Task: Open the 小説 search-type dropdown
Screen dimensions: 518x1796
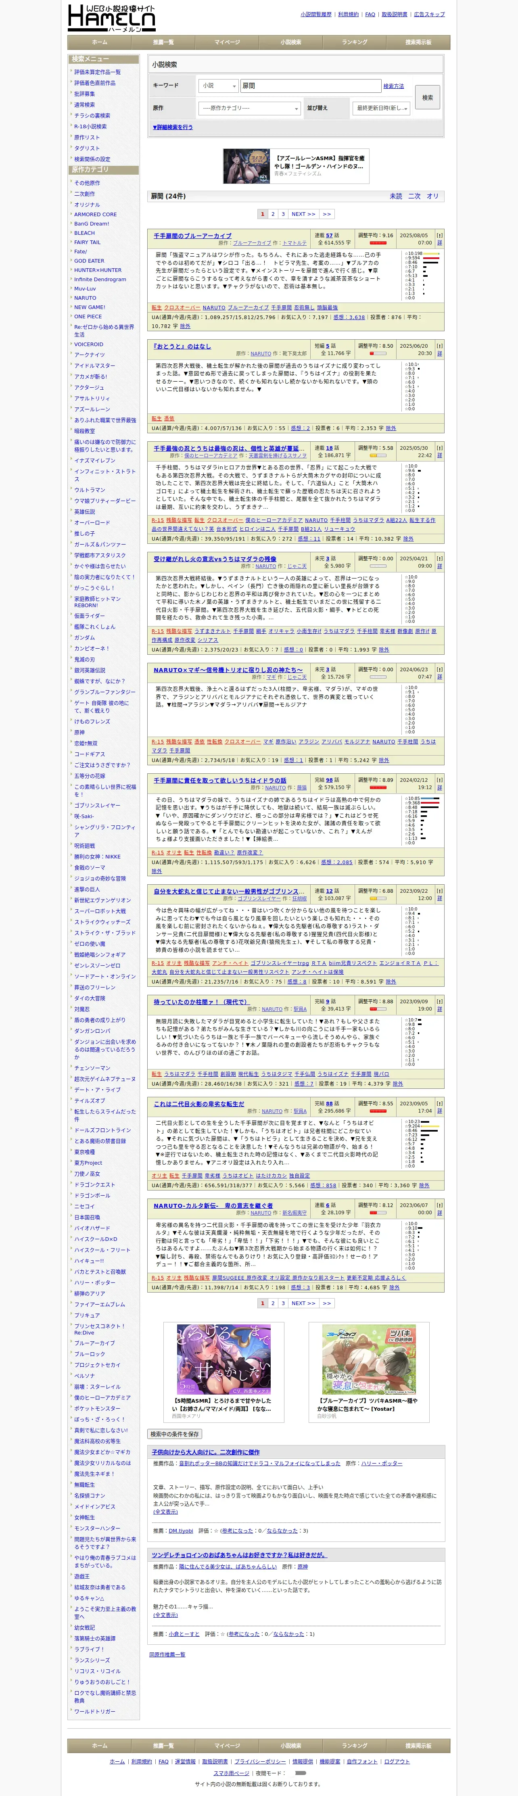Action: (217, 86)
